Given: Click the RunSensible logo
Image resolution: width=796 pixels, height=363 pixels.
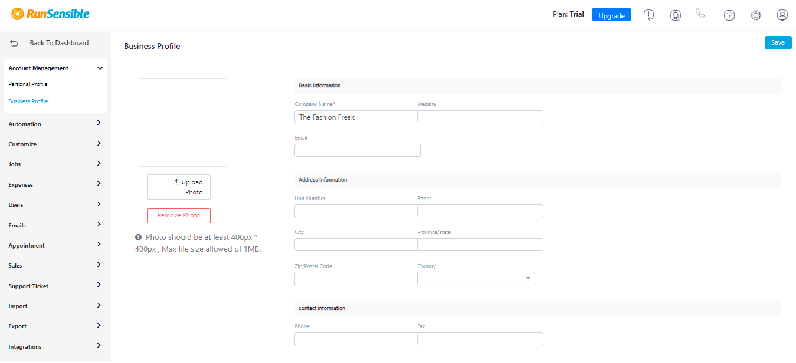Looking at the screenshot, I should coord(50,14).
